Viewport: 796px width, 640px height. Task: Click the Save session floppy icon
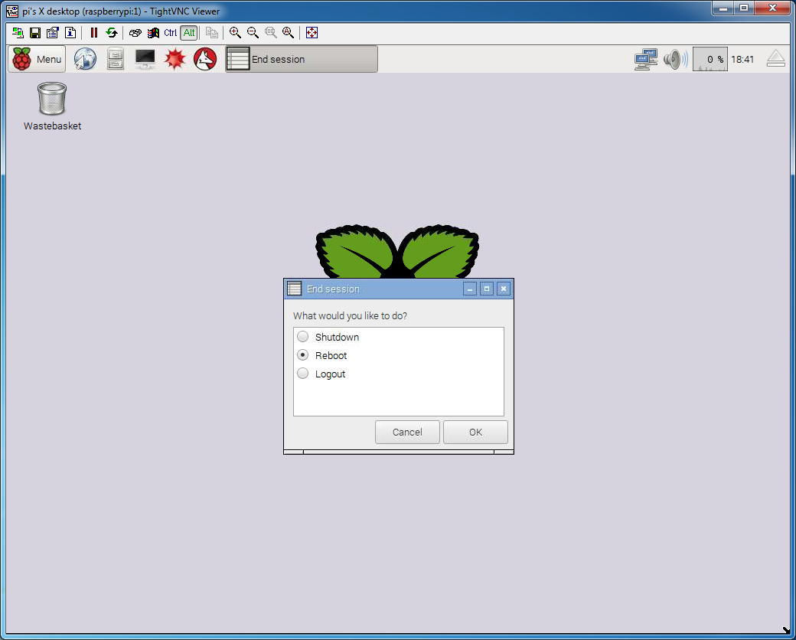pyautogui.click(x=35, y=33)
